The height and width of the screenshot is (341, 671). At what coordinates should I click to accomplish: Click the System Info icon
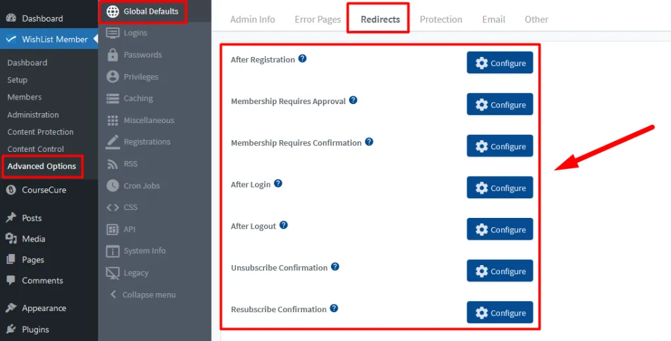tap(113, 251)
